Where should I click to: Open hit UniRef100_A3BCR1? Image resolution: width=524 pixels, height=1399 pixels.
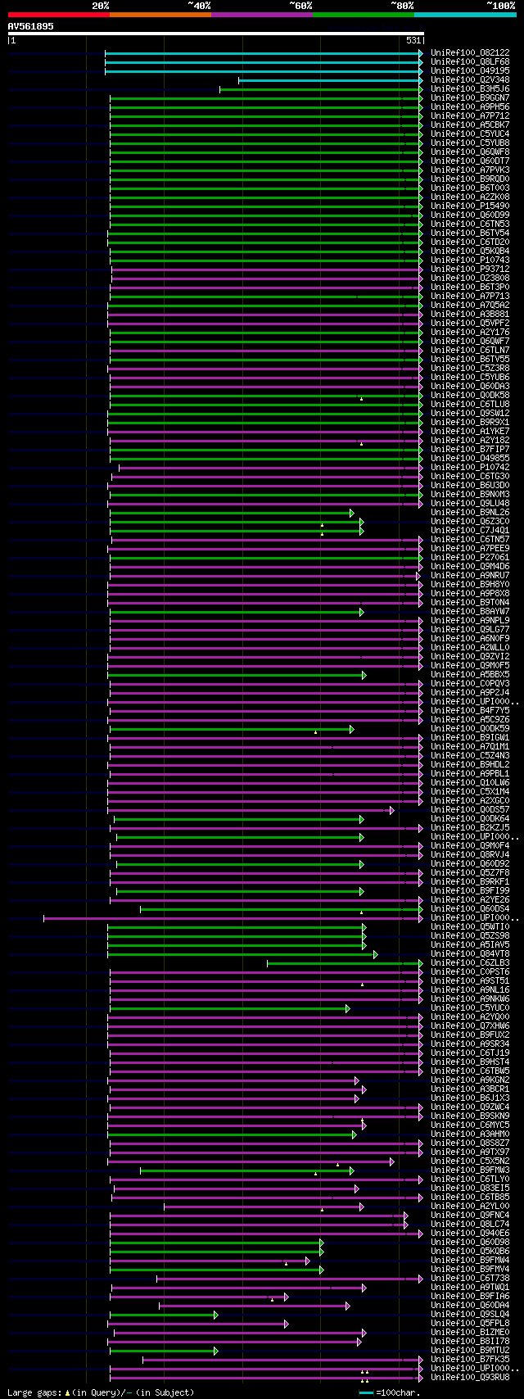(x=470, y=1089)
